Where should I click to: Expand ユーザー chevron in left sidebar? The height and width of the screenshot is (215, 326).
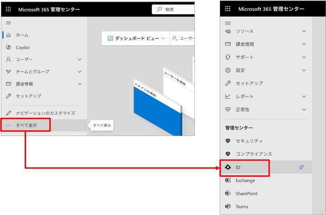pyautogui.click(x=80, y=60)
